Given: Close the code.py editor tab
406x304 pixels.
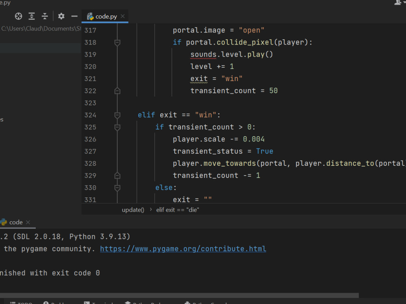Looking at the screenshot, I should pyautogui.click(x=123, y=17).
